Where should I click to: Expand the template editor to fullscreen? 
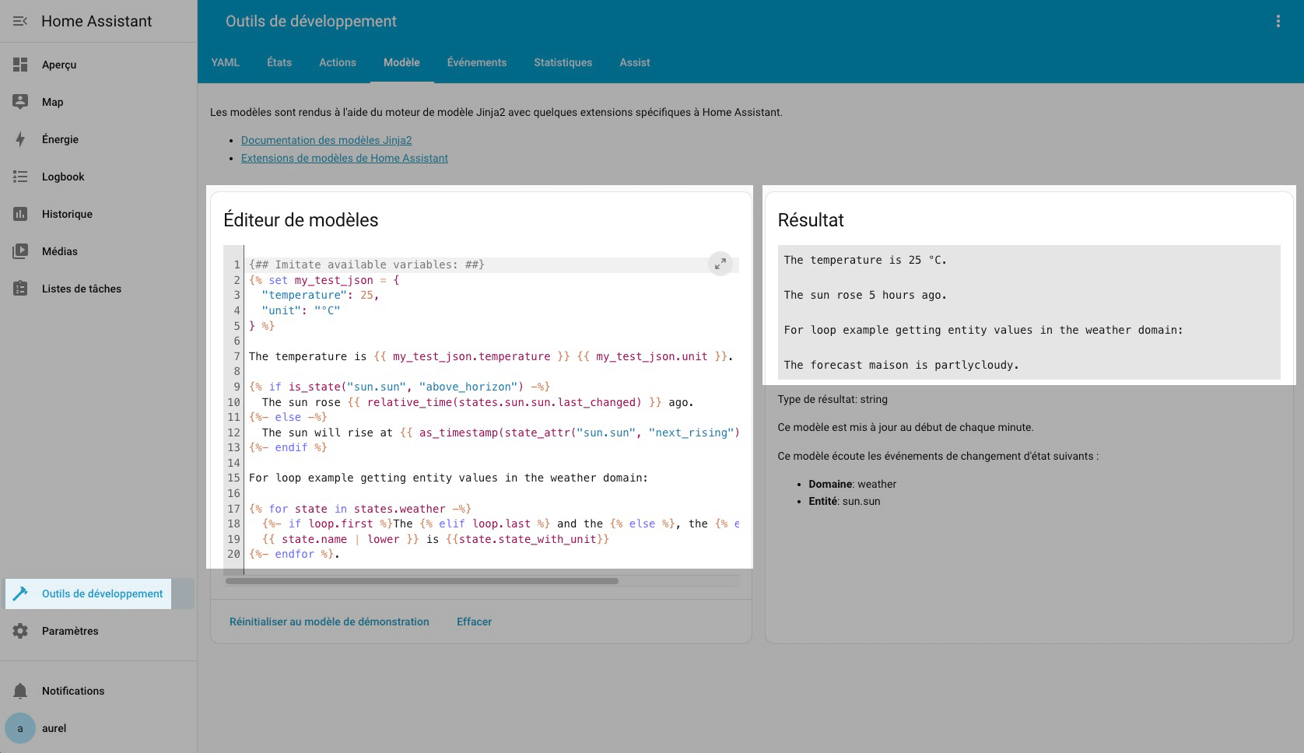720,264
